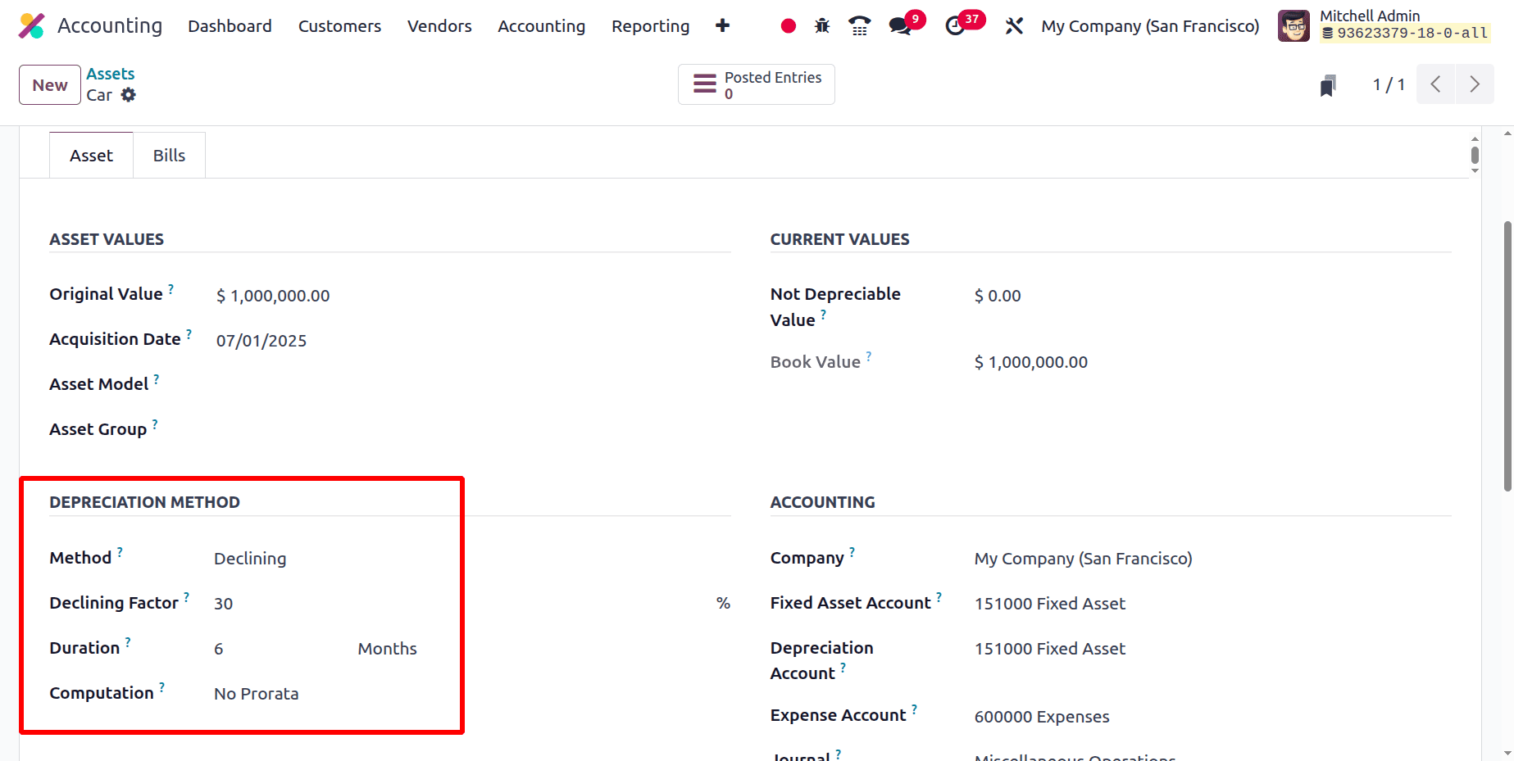Click the softphone headset icon
The height and width of the screenshot is (761, 1514).
(x=859, y=25)
